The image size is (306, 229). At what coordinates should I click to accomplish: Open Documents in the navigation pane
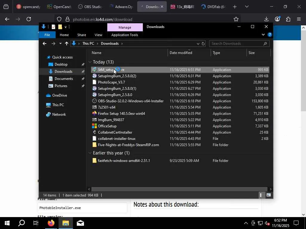pyautogui.click(x=64, y=79)
